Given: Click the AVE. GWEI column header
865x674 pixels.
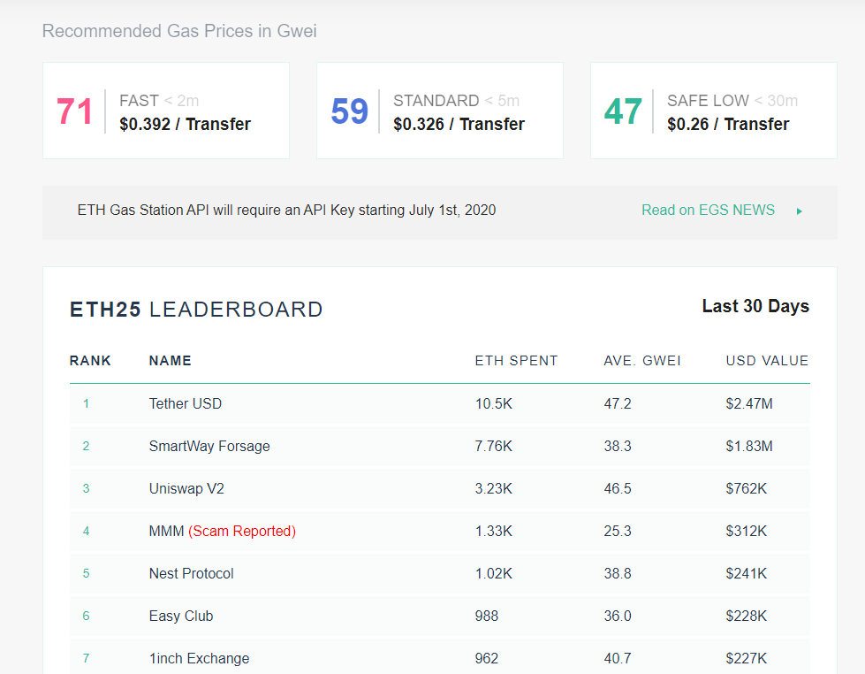Looking at the screenshot, I should (642, 361).
